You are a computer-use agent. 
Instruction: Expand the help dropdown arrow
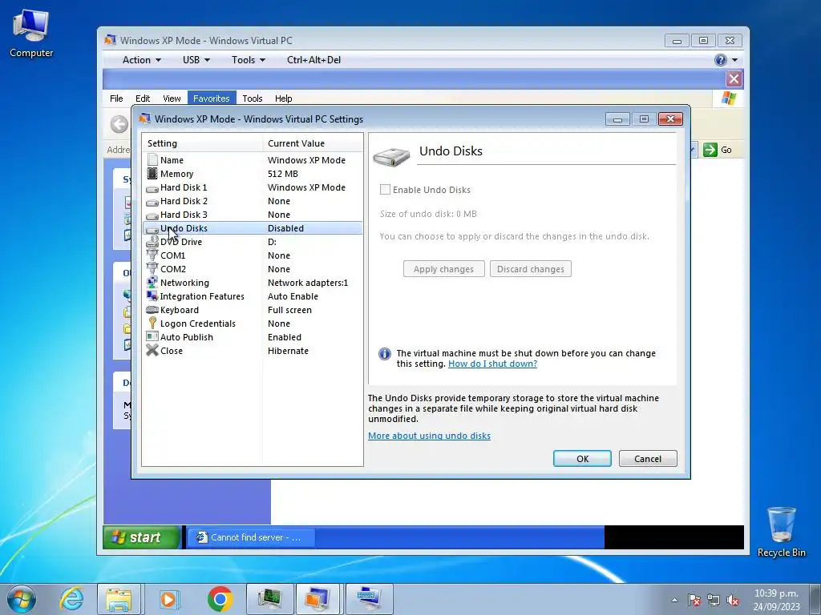point(734,60)
